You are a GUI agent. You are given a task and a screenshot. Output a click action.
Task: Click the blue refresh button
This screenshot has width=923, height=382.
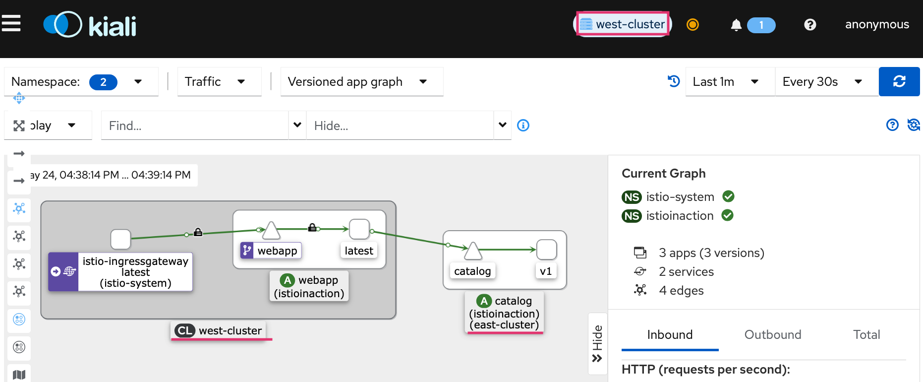pyautogui.click(x=899, y=81)
